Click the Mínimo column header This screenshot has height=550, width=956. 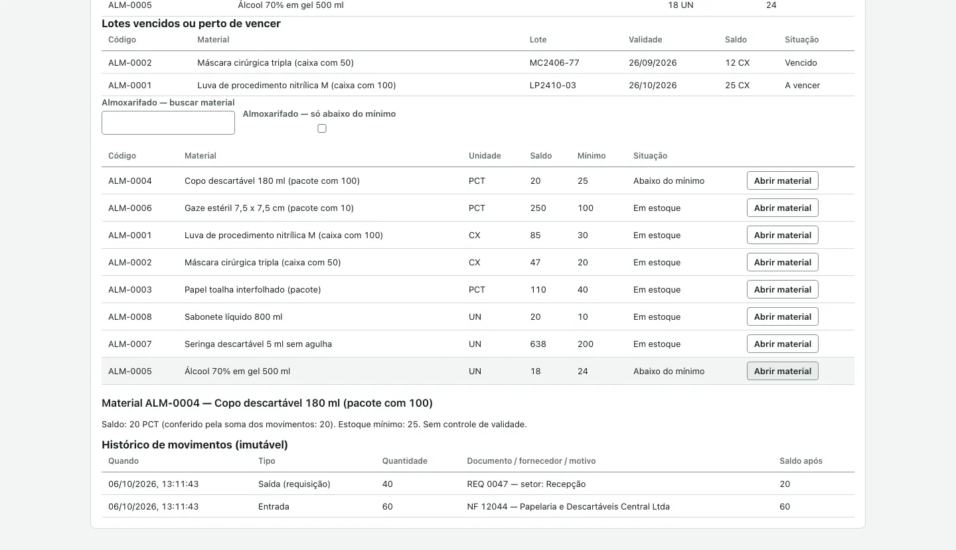[x=592, y=156]
